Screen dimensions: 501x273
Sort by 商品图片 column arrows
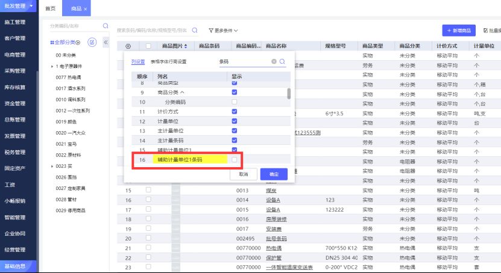point(186,46)
